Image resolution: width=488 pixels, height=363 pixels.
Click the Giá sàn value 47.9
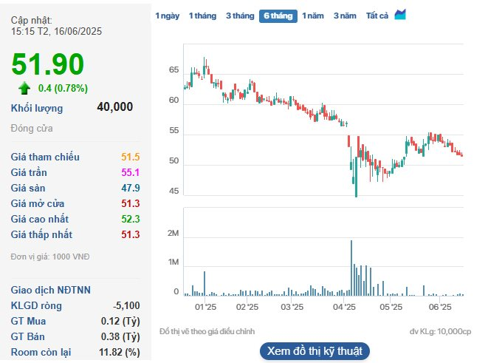click(x=131, y=188)
